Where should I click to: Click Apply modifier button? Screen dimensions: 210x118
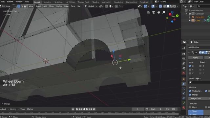pyautogui.click(x=196, y=58)
